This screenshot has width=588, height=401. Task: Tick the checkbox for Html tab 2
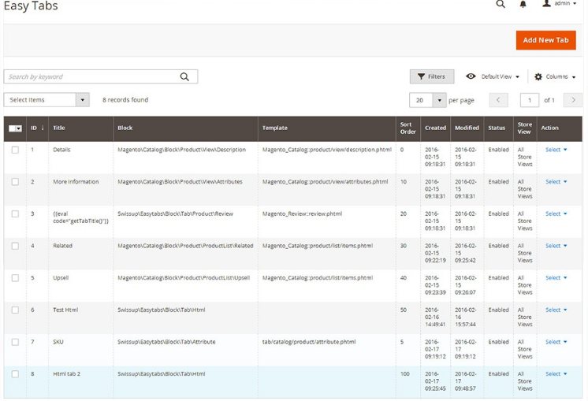pos(15,374)
